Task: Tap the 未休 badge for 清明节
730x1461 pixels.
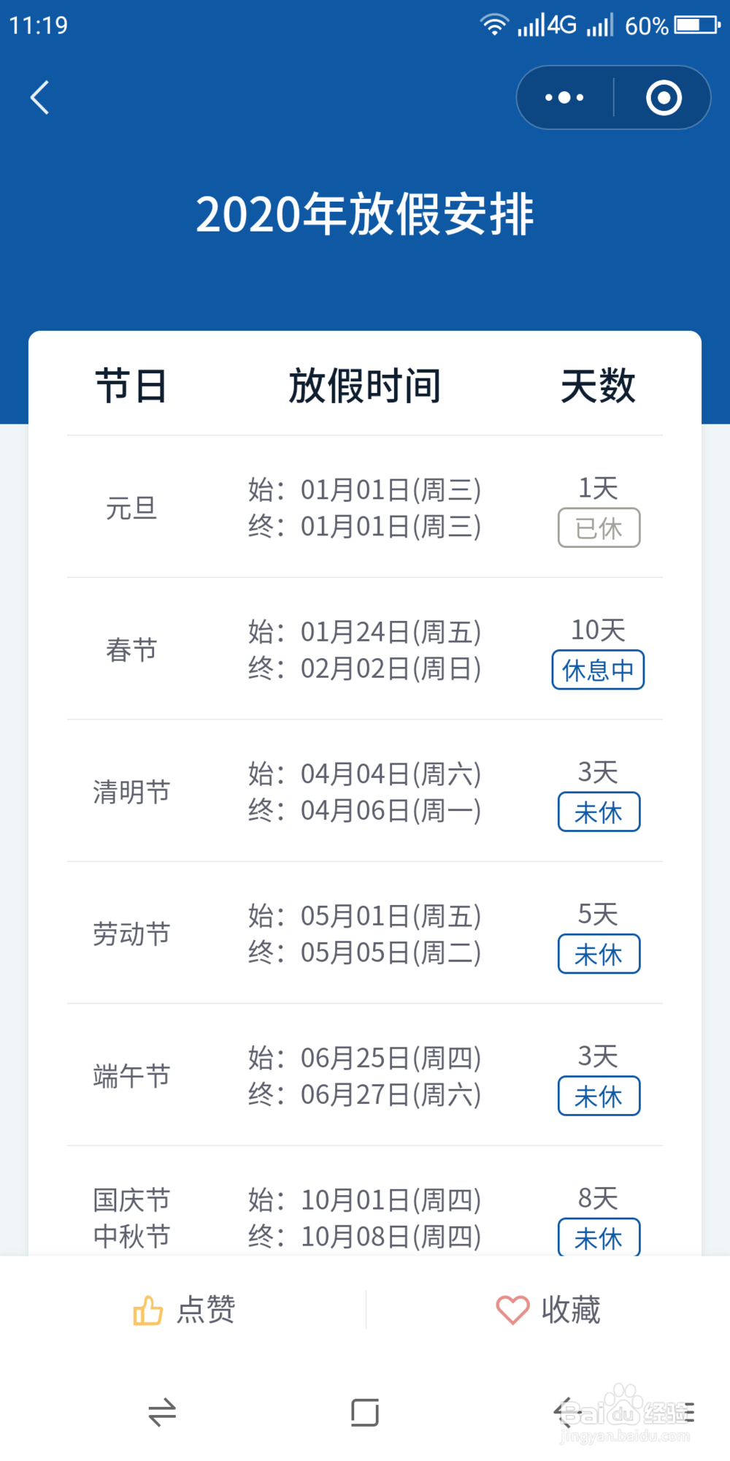Action: coord(599,812)
